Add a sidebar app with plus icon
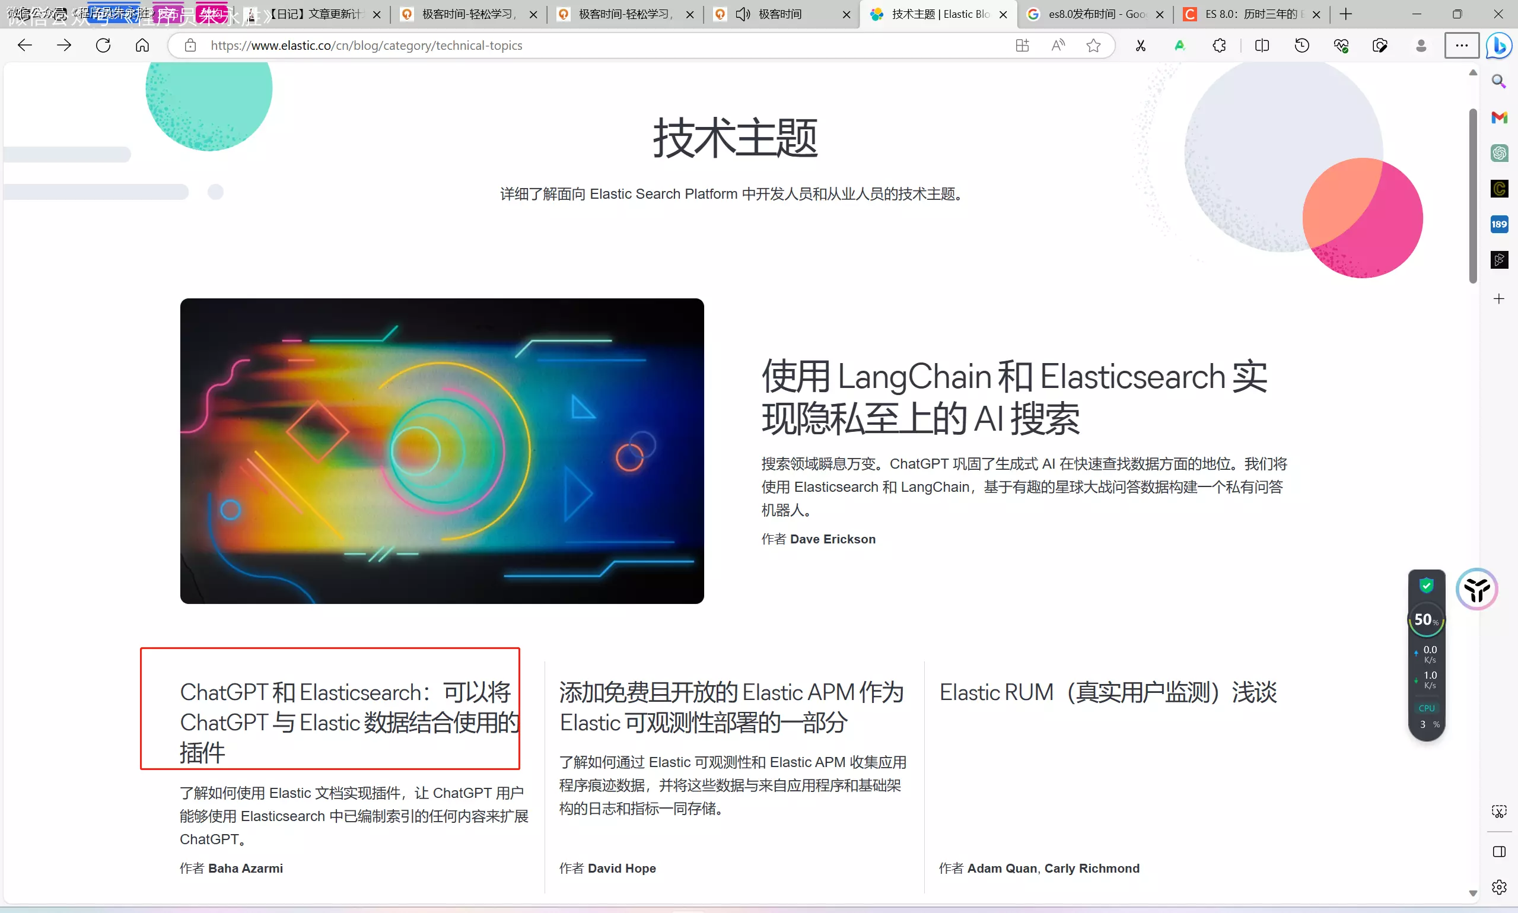The height and width of the screenshot is (913, 1518). pos(1499,299)
